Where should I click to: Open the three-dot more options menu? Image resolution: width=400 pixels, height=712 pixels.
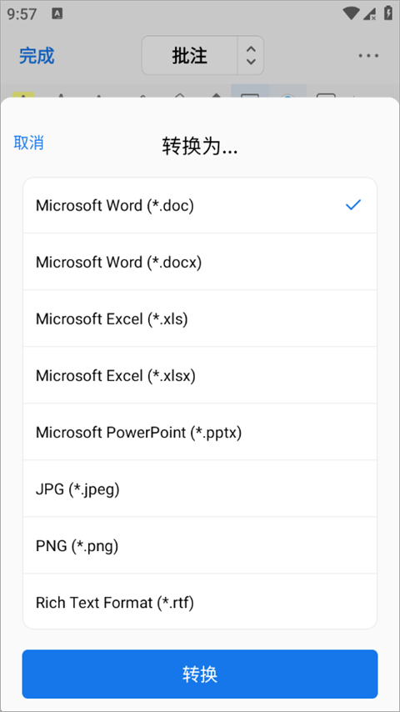[368, 56]
